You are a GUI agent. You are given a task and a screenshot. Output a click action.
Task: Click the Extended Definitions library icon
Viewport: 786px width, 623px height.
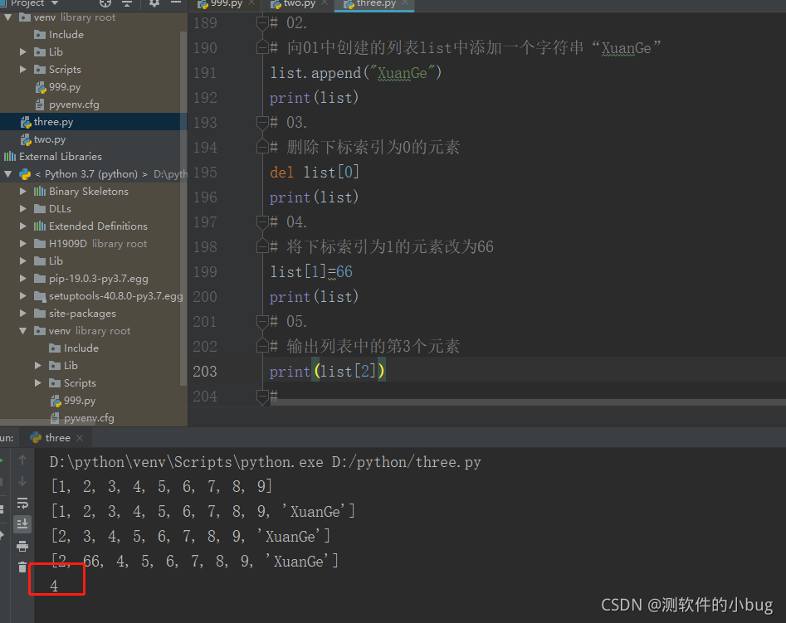point(40,226)
